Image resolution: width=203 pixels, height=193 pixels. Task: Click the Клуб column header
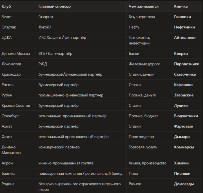click(6, 6)
